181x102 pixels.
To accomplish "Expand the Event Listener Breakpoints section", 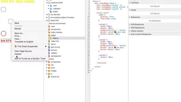I will (x=130, y=34).
